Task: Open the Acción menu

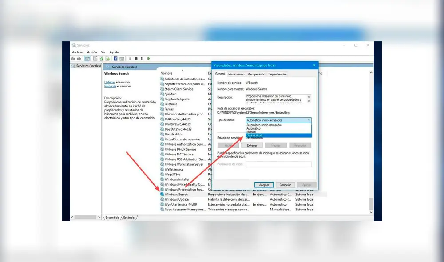Action: (x=92, y=52)
